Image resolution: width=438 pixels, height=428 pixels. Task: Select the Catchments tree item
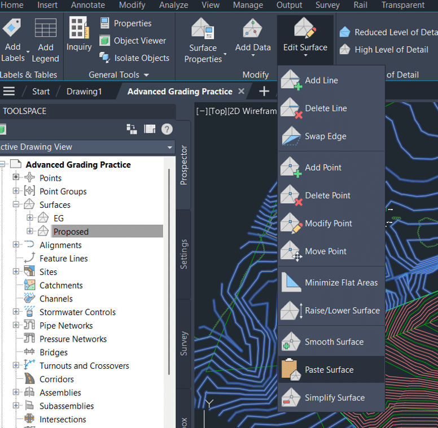[61, 285]
